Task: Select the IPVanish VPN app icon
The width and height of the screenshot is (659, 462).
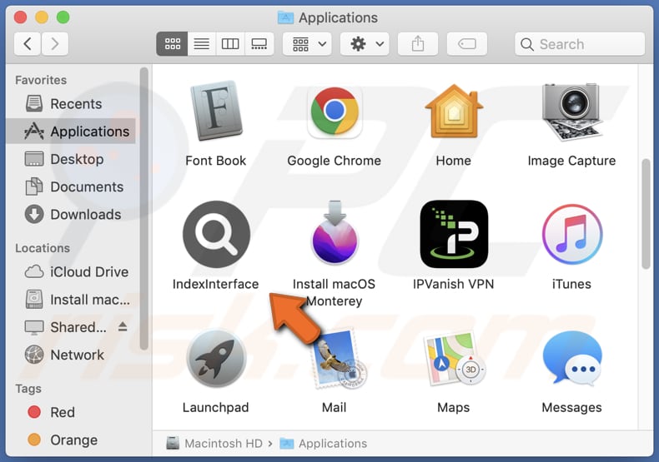Action: point(454,234)
